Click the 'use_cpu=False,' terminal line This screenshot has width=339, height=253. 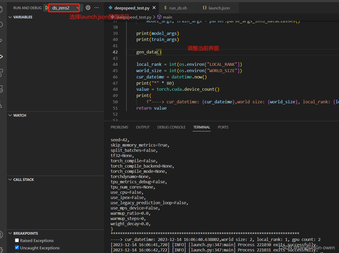[127, 192]
